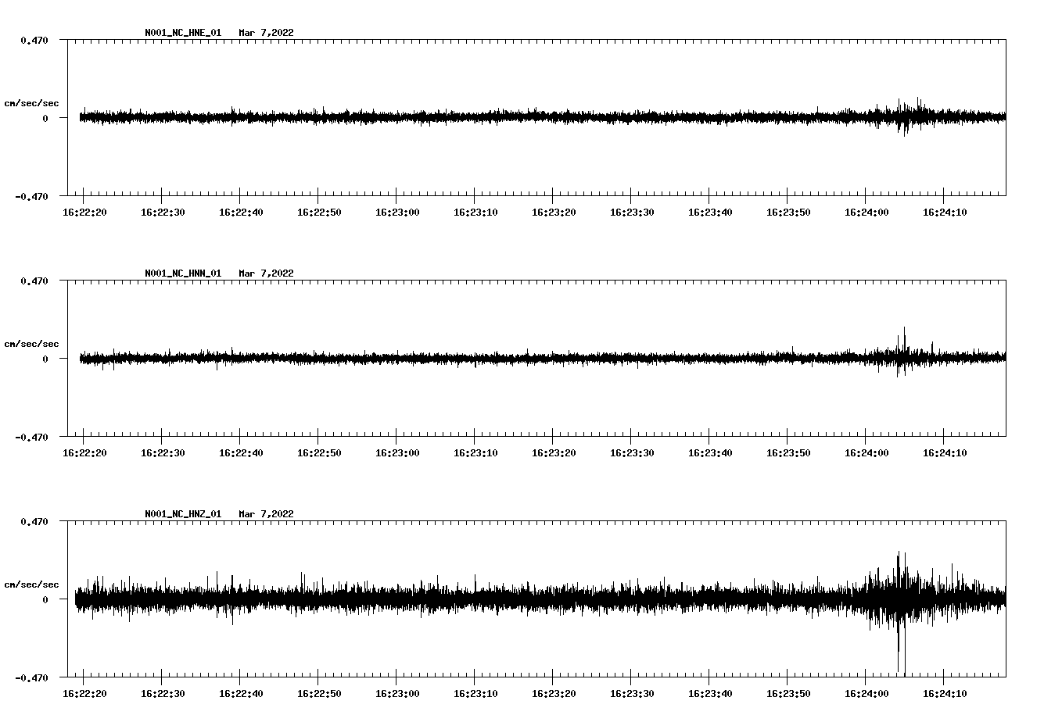Click 16:22:30 time label under HNE plot
Viewport: 1062px width, 722px height.
point(163,212)
